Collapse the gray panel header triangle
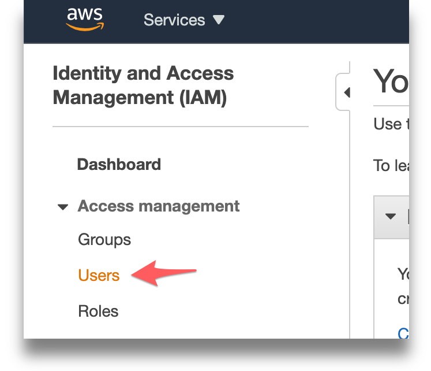 390,216
